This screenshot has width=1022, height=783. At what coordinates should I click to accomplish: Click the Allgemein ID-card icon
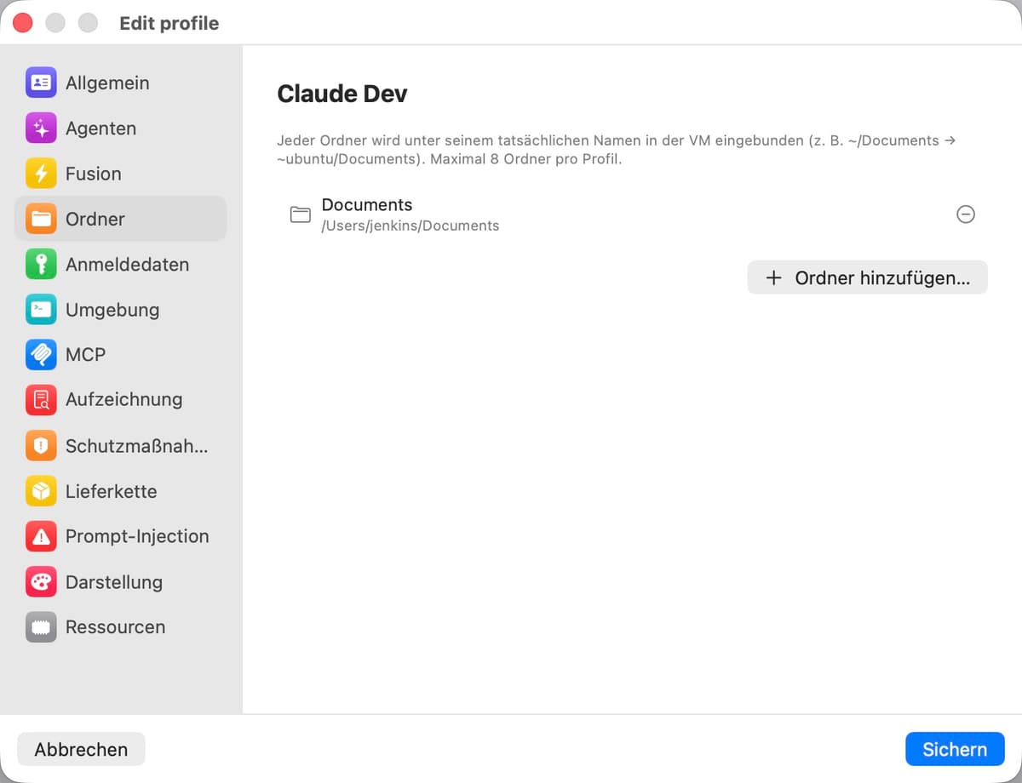click(x=41, y=83)
